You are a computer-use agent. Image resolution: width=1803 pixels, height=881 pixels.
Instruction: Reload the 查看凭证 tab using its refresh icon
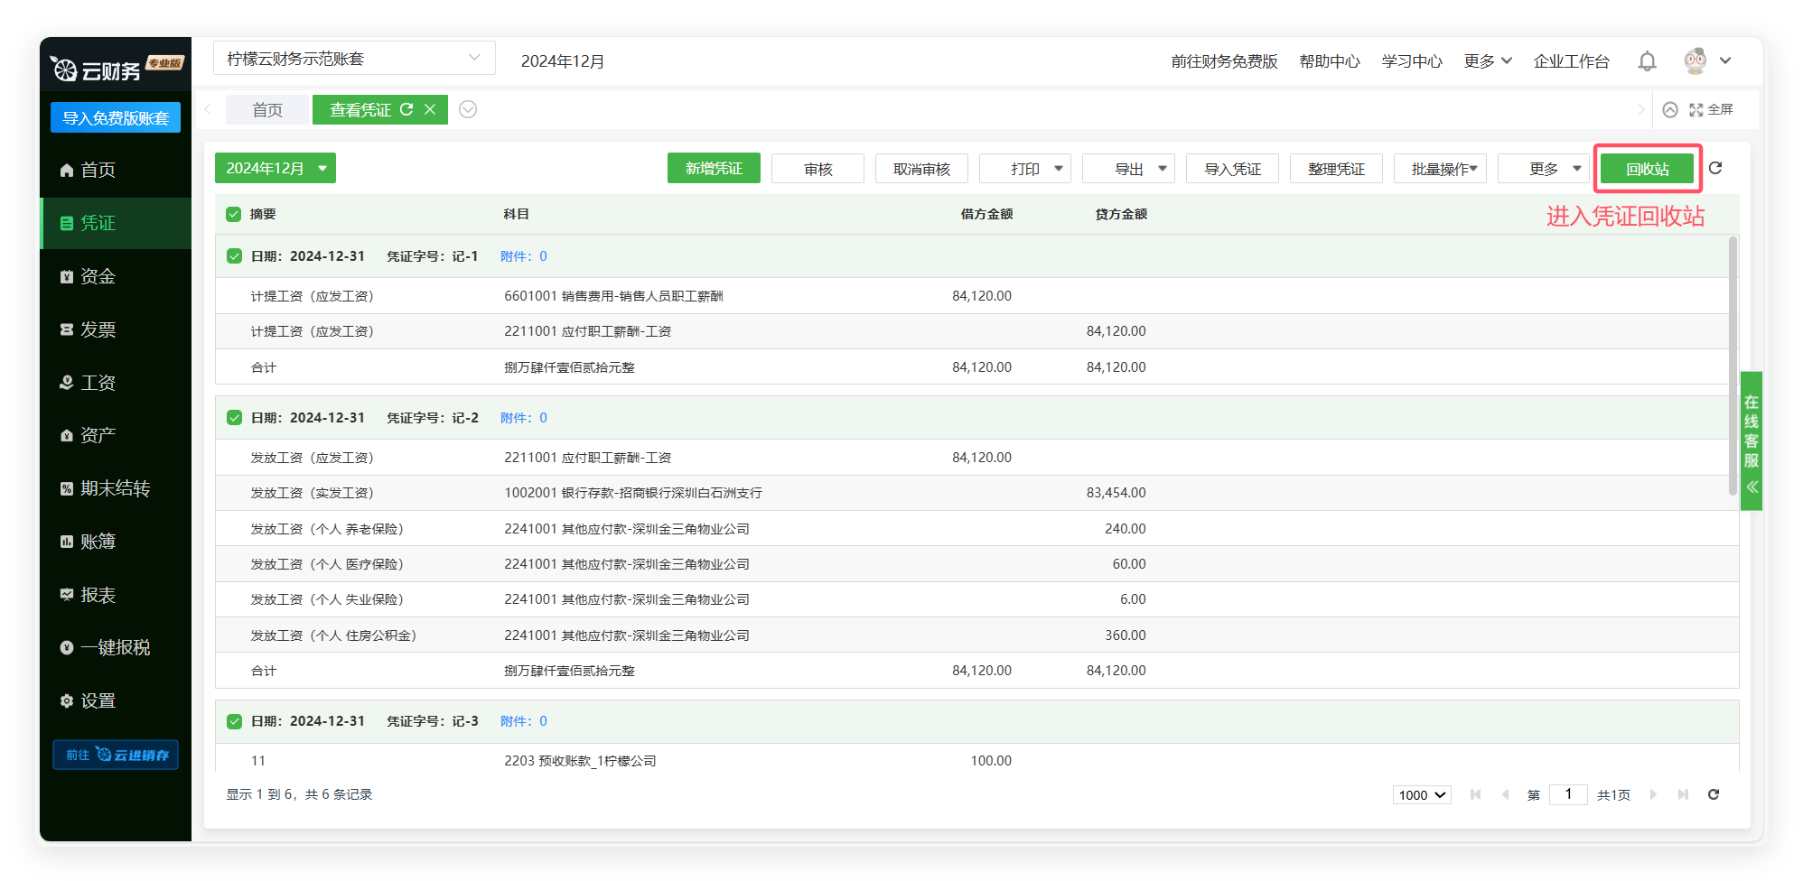click(406, 109)
